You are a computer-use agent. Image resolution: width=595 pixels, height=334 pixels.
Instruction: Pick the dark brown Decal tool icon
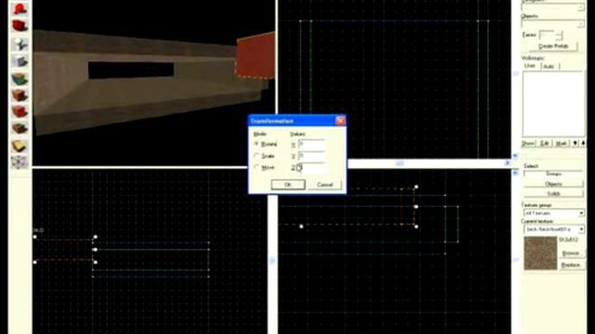click(20, 129)
